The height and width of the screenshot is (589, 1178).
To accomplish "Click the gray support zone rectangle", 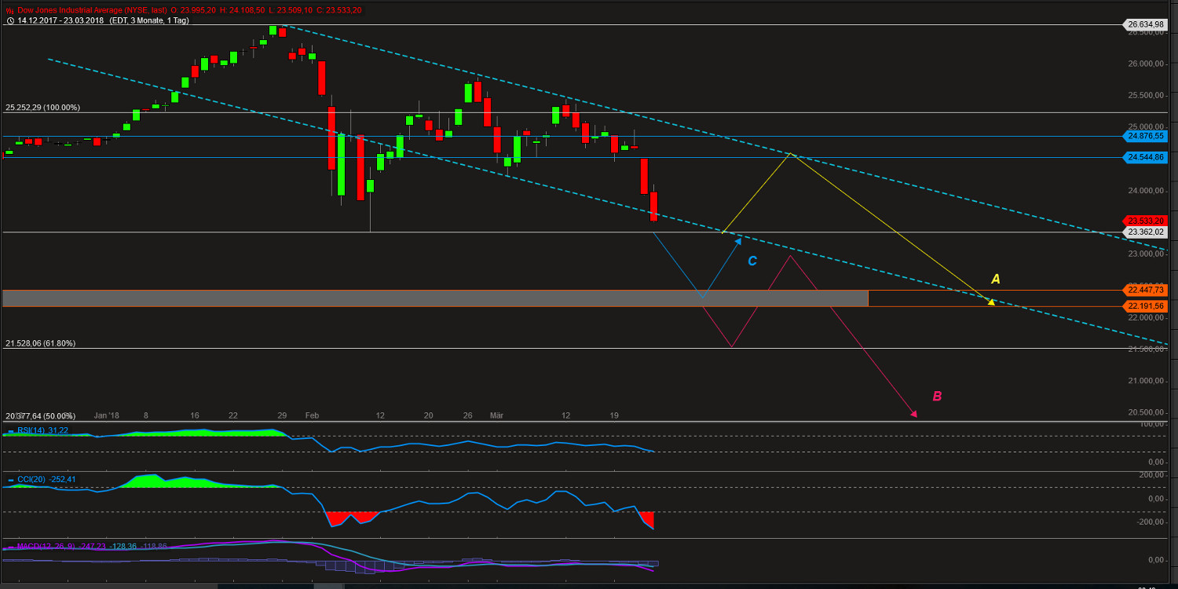I will click(x=432, y=298).
